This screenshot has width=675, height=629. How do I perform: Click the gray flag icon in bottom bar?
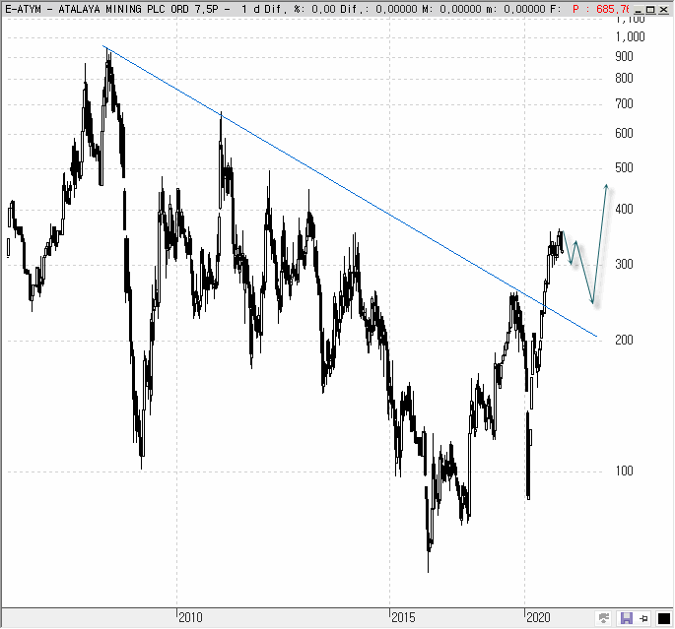(x=604, y=618)
